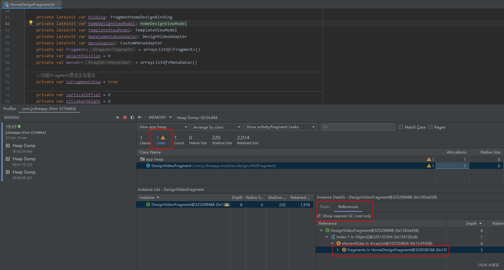Expand the fragments in HomeDesignFragment node
Image resolution: width=504 pixels, height=270 pixels.
338,250
